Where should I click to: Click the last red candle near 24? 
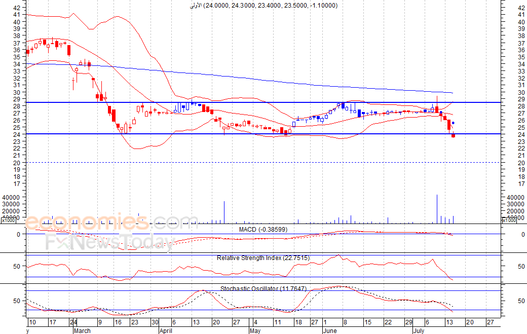tap(454, 135)
